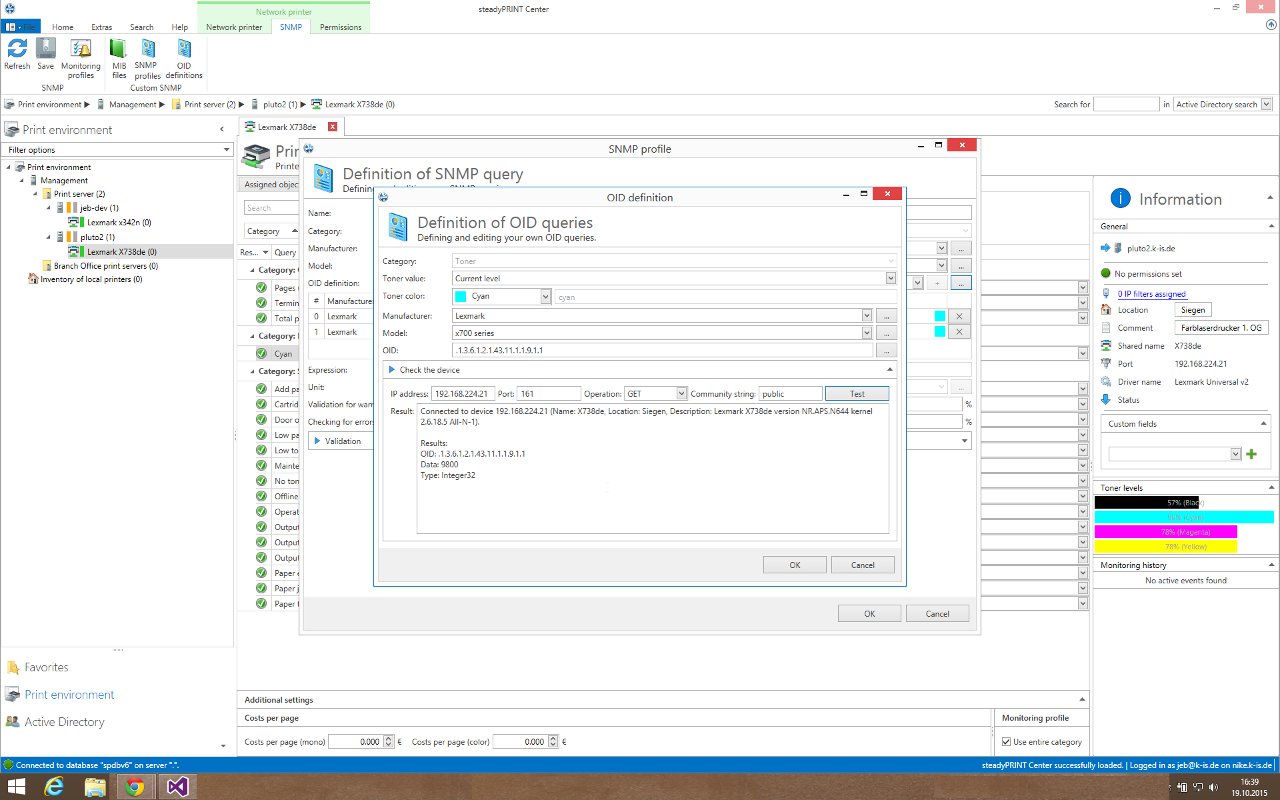This screenshot has width=1280, height=800.
Task: Select Lexmark x342n (0) in the tree
Action: (x=119, y=223)
